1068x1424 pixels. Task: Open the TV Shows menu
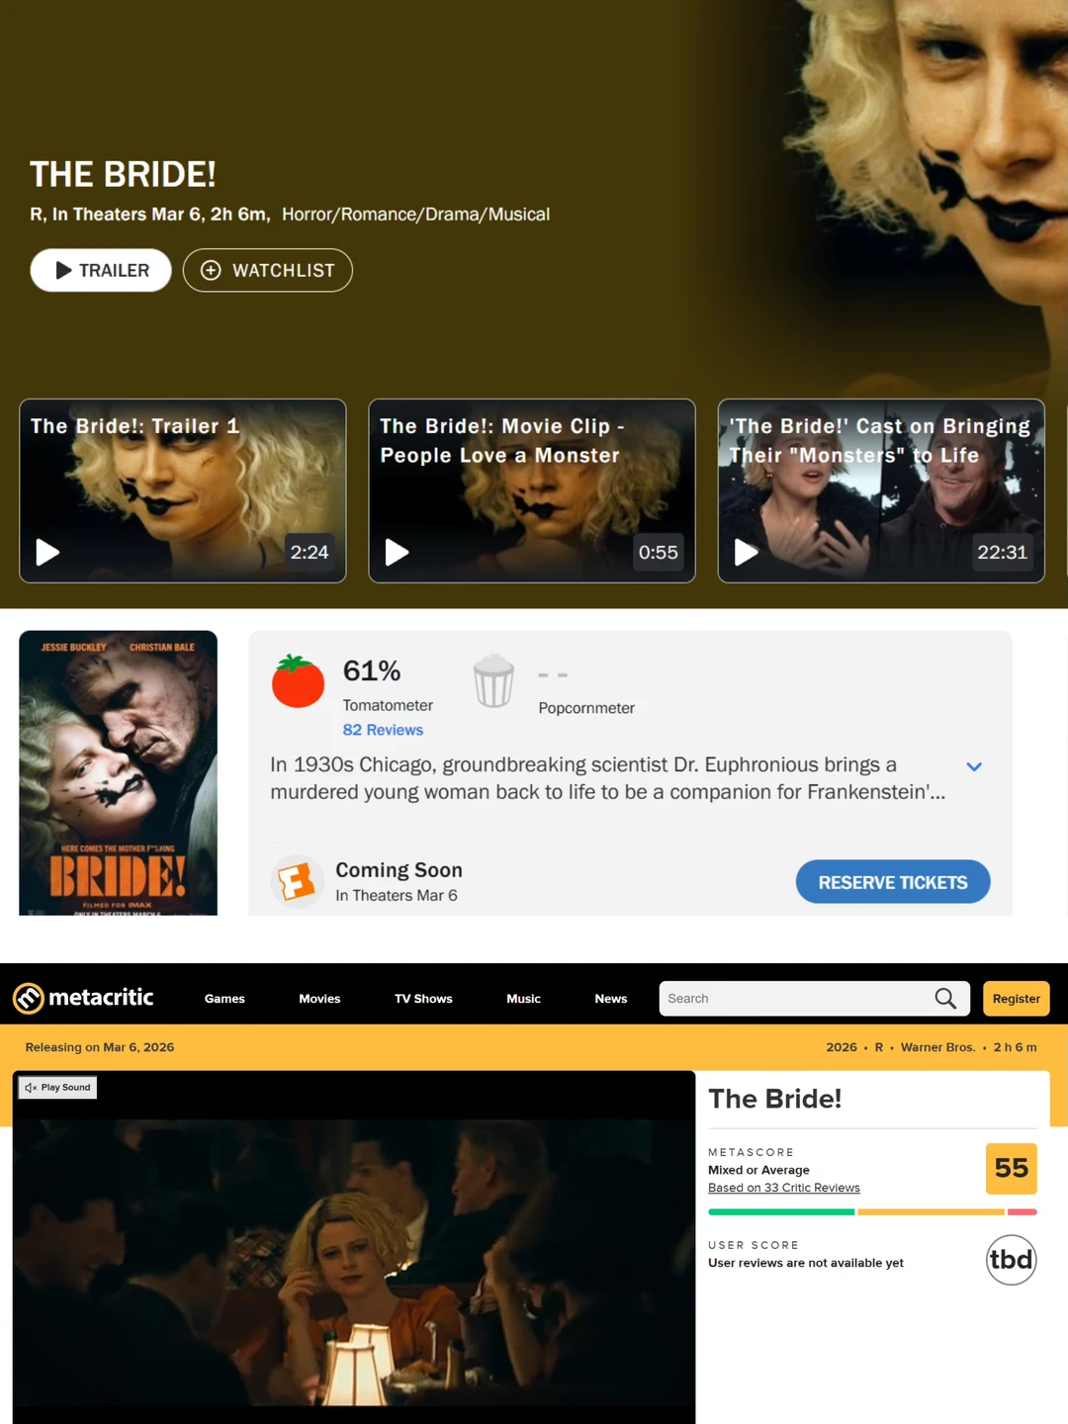423,999
